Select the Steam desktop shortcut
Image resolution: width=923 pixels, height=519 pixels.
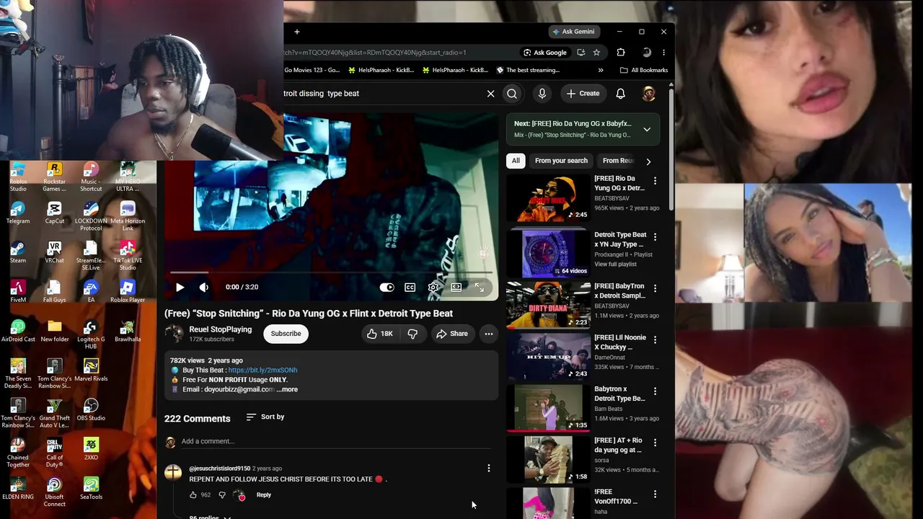18,252
